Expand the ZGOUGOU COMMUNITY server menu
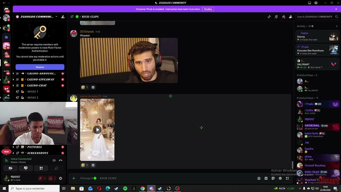 tap(56, 17)
